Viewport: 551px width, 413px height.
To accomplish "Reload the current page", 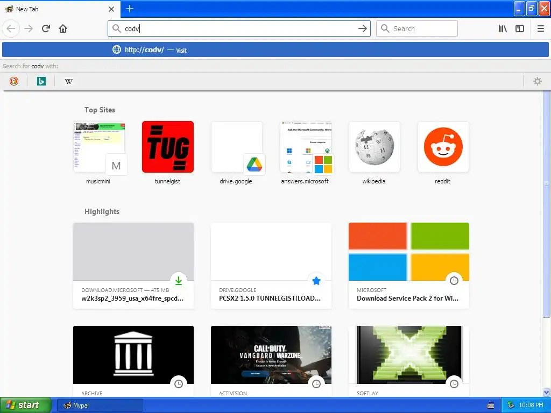I will click(46, 29).
